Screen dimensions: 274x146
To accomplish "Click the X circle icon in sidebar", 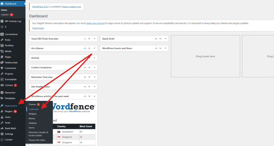I will point(2,27).
